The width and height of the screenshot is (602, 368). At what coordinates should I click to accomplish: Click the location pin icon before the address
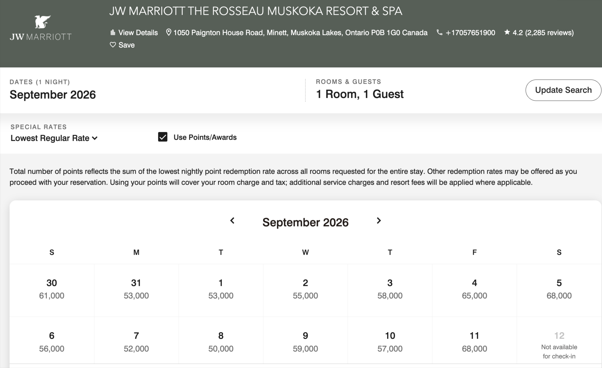(x=169, y=32)
